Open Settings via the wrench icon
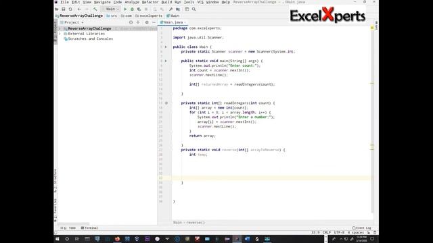Viewport: 433px width, 243px height. click(x=171, y=9)
